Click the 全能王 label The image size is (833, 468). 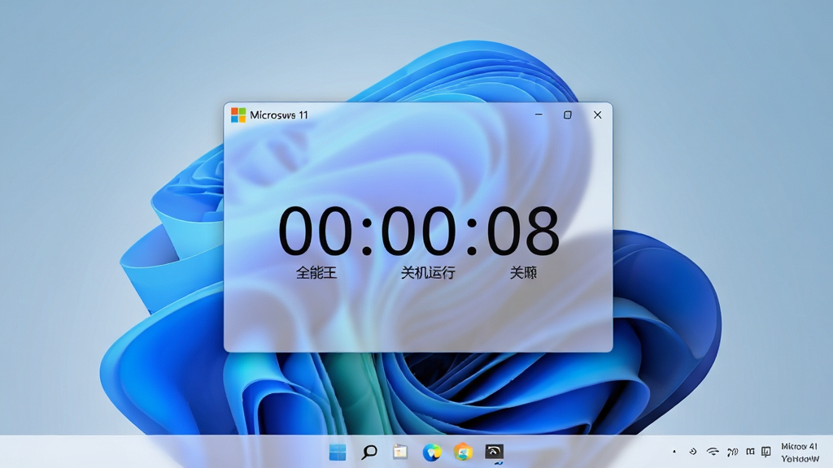click(x=316, y=273)
